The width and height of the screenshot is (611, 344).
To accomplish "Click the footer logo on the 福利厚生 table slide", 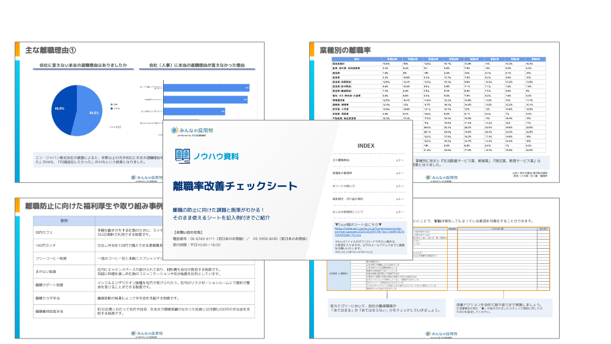I will click(x=147, y=334).
